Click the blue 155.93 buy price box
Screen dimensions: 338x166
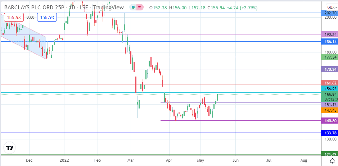[x=47, y=17]
